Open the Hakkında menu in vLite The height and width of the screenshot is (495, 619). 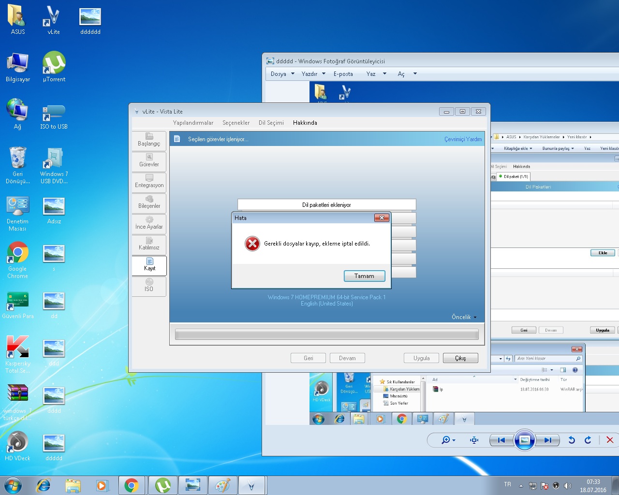305,123
